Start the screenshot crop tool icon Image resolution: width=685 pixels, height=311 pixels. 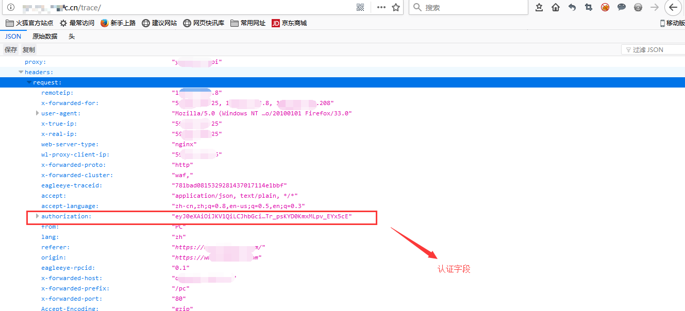(589, 7)
